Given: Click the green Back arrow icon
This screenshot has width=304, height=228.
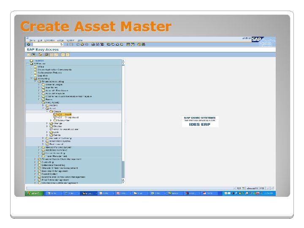Looking at the screenshot, I should (x=78, y=44).
